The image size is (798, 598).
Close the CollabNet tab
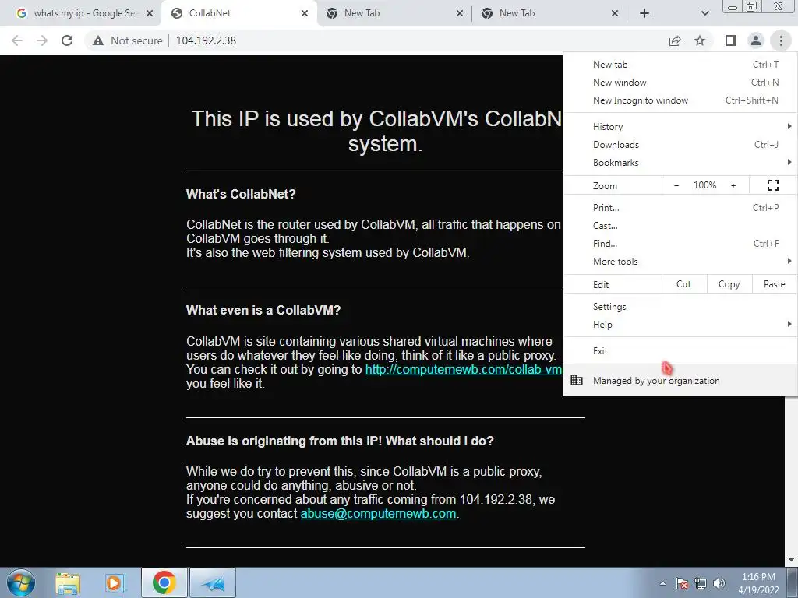(x=305, y=14)
